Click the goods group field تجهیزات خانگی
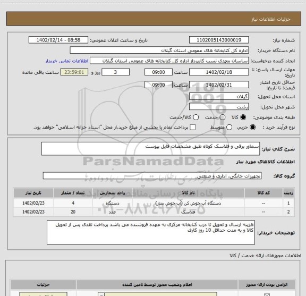 [x=152, y=176]
